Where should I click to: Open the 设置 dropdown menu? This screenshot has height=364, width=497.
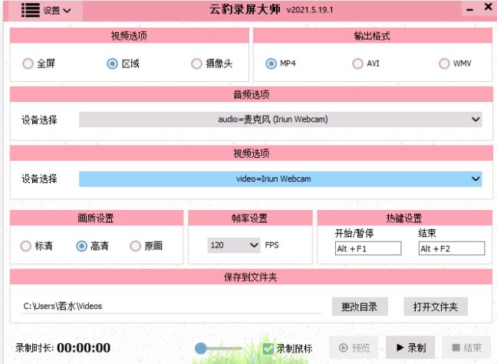click(57, 11)
